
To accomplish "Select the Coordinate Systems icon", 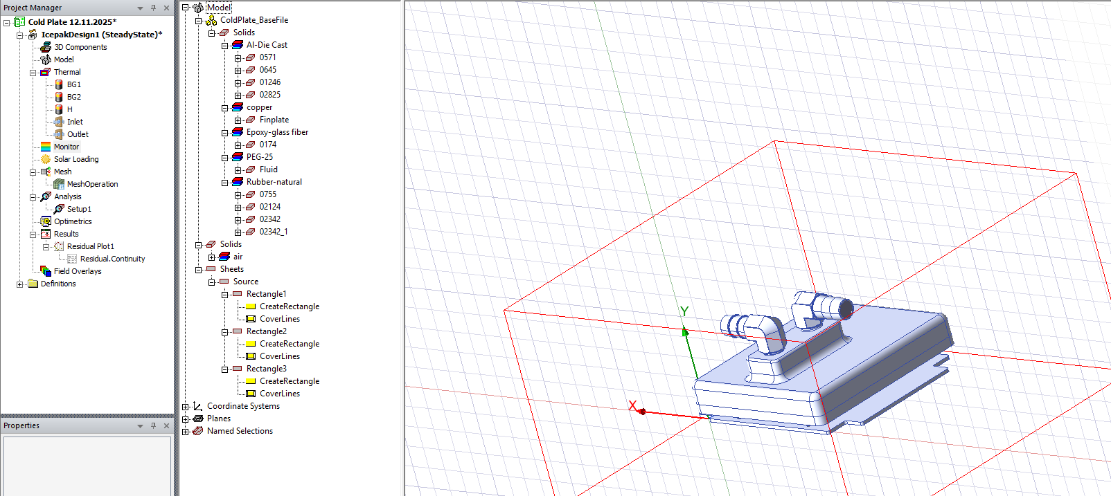I will (198, 406).
